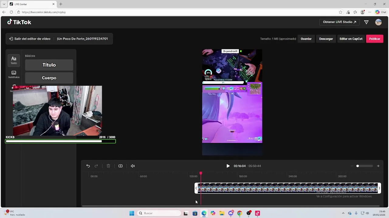The height and width of the screenshot is (218, 389).
Task: Close the LIVE Center tab
Action: pyautogui.click(x=54, y=4)
